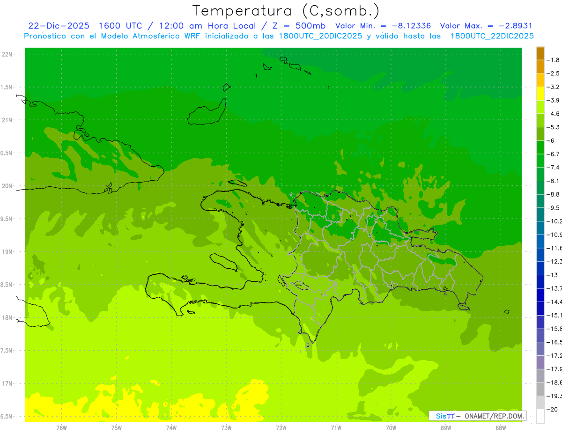Click the "Valor Min. = -8.12336" value
562x434 pixels.
tap(384, 26)
